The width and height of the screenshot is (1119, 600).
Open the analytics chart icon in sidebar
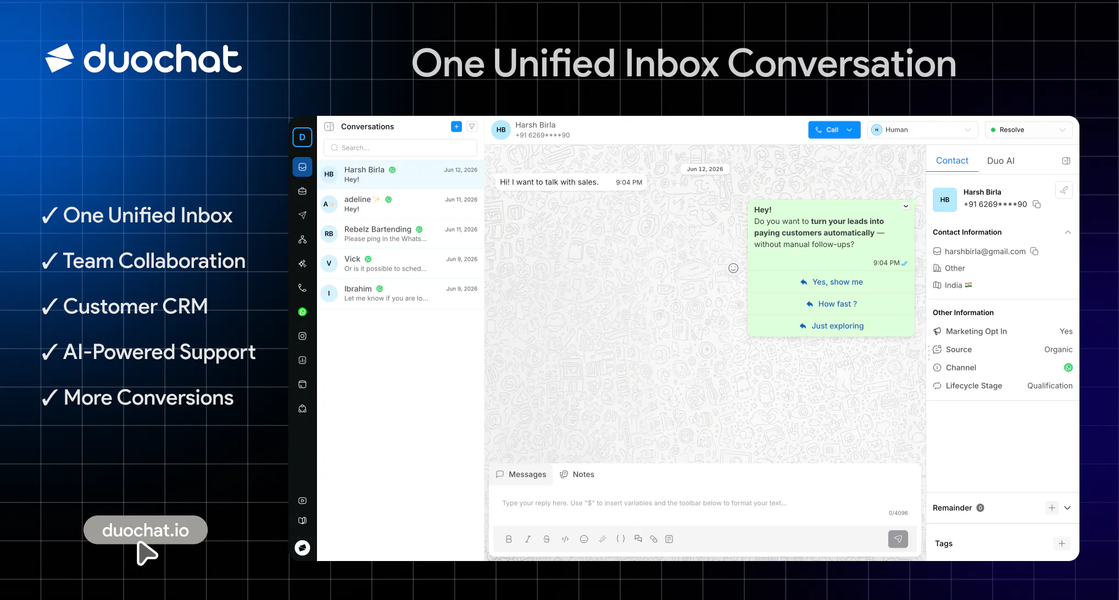302,360
